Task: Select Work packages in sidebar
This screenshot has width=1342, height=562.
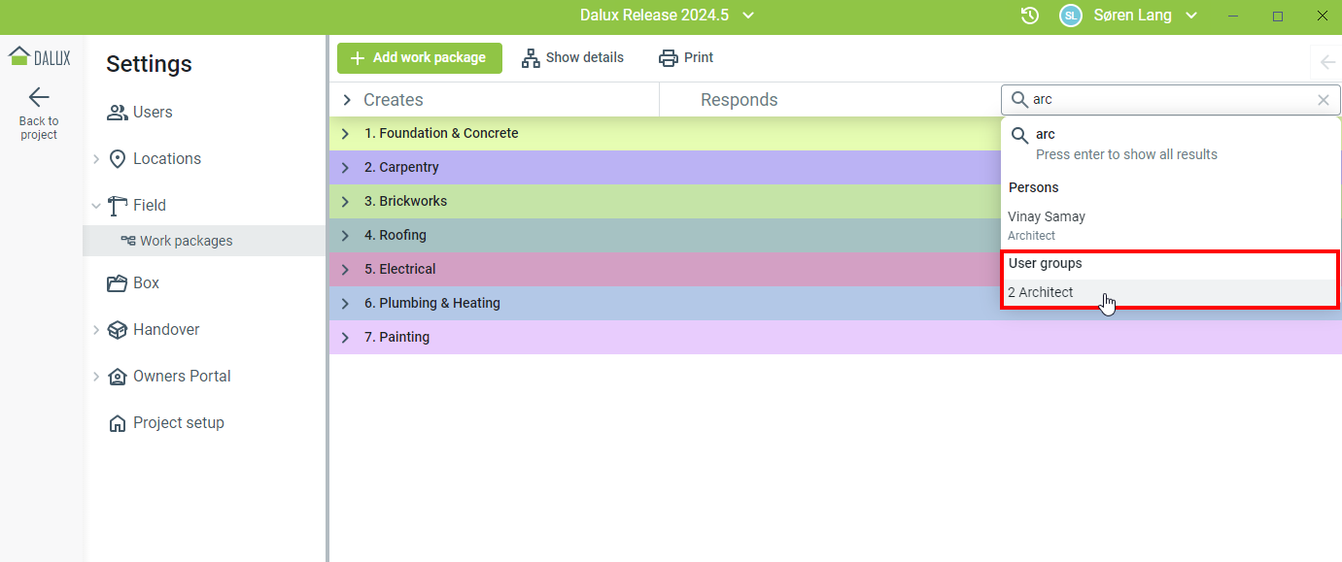Action: (x=186, y=241)
